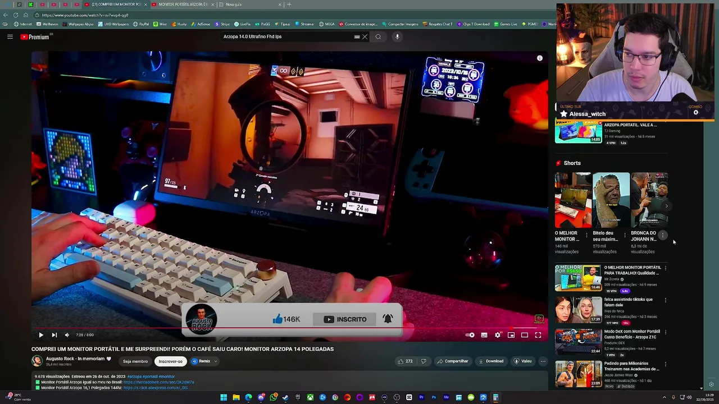Select the COMPREI UM MONITOR active tab
The height and width of the screenshot is (404, 719).
pos(116,4)
